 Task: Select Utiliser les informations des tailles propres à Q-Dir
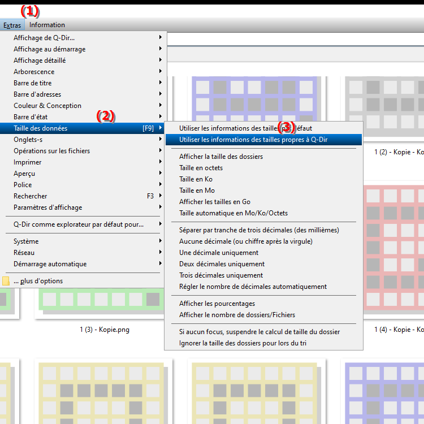pyautogui.click(x=253, y=140)
